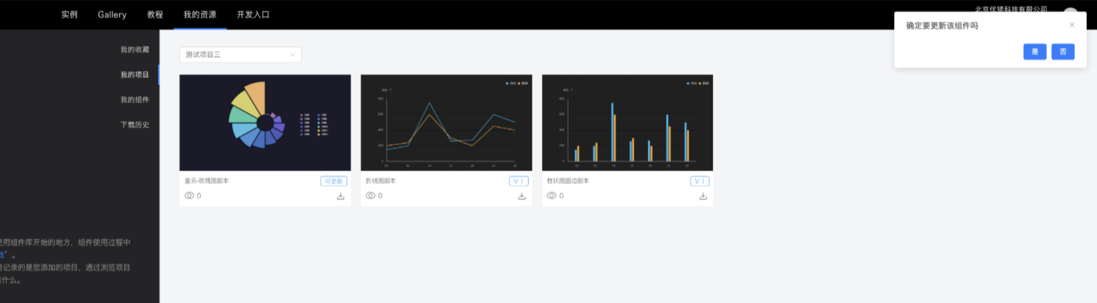Click the eye view-count icon under 星云-玫瑰图副本
Screen dimensions: 1097x303
[x=189, y=195]
